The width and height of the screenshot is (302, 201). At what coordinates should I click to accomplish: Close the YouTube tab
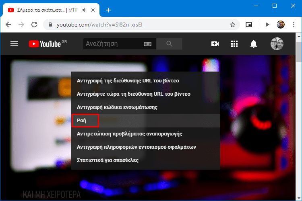pos(93,10)
